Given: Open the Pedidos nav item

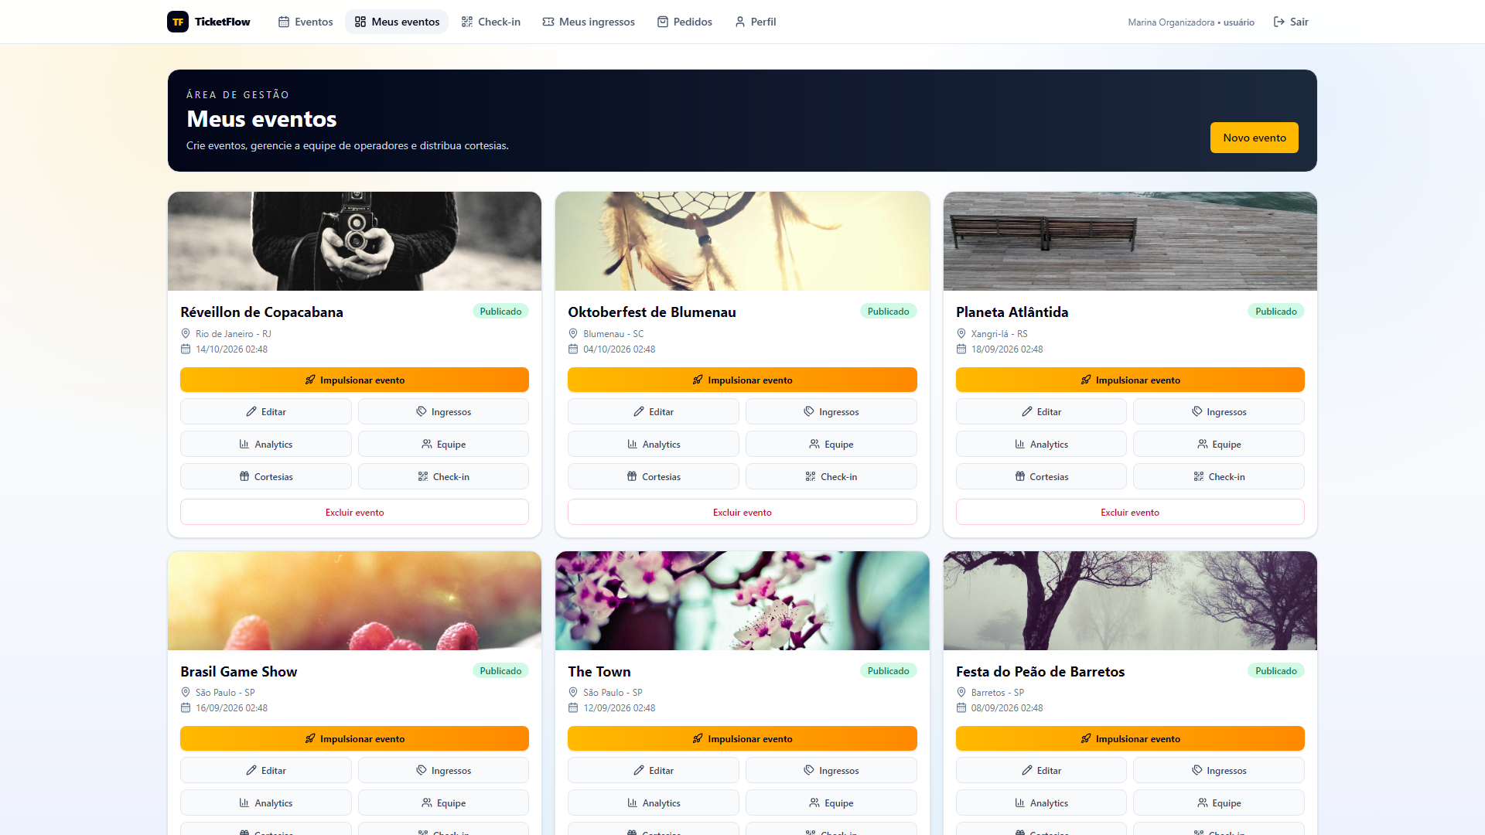Looking at the screenshot, I should [684, 22].
